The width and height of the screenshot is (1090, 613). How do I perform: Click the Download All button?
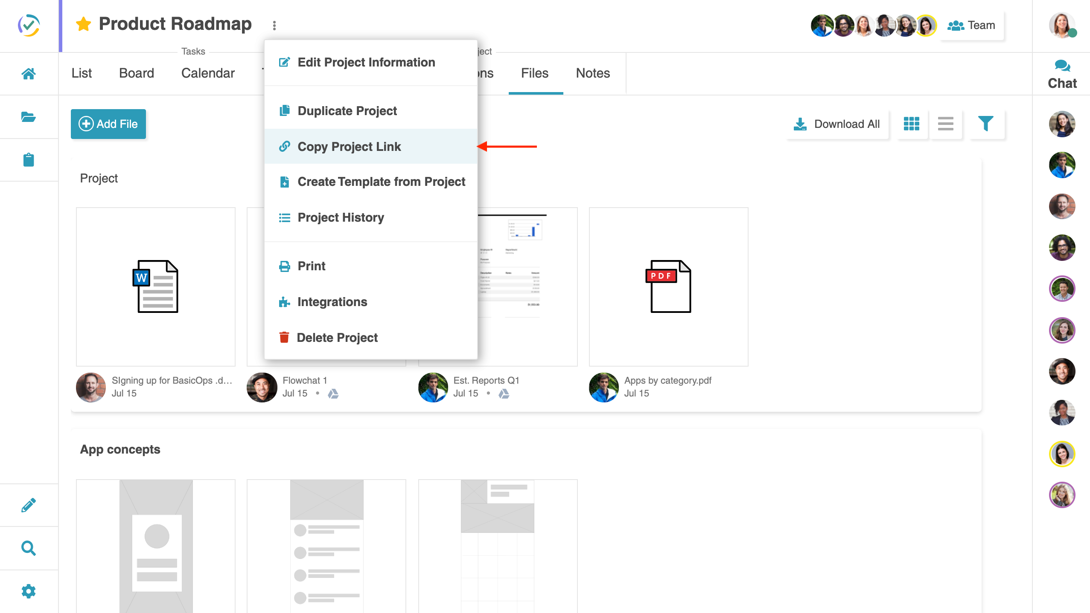837,124
